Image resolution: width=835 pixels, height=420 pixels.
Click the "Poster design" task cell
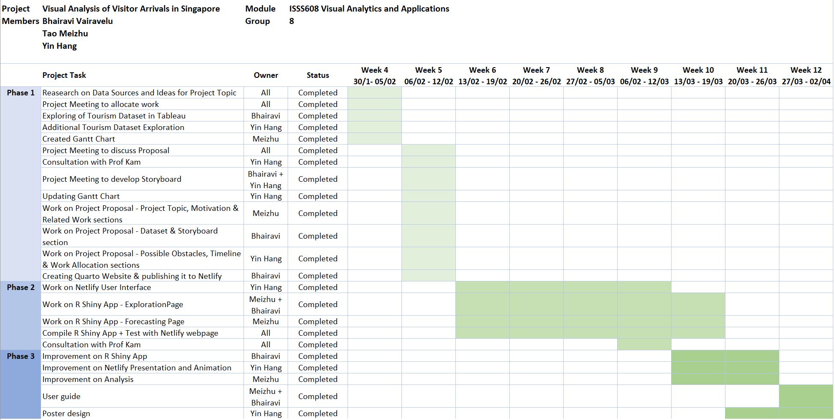(x=66, y=414)
